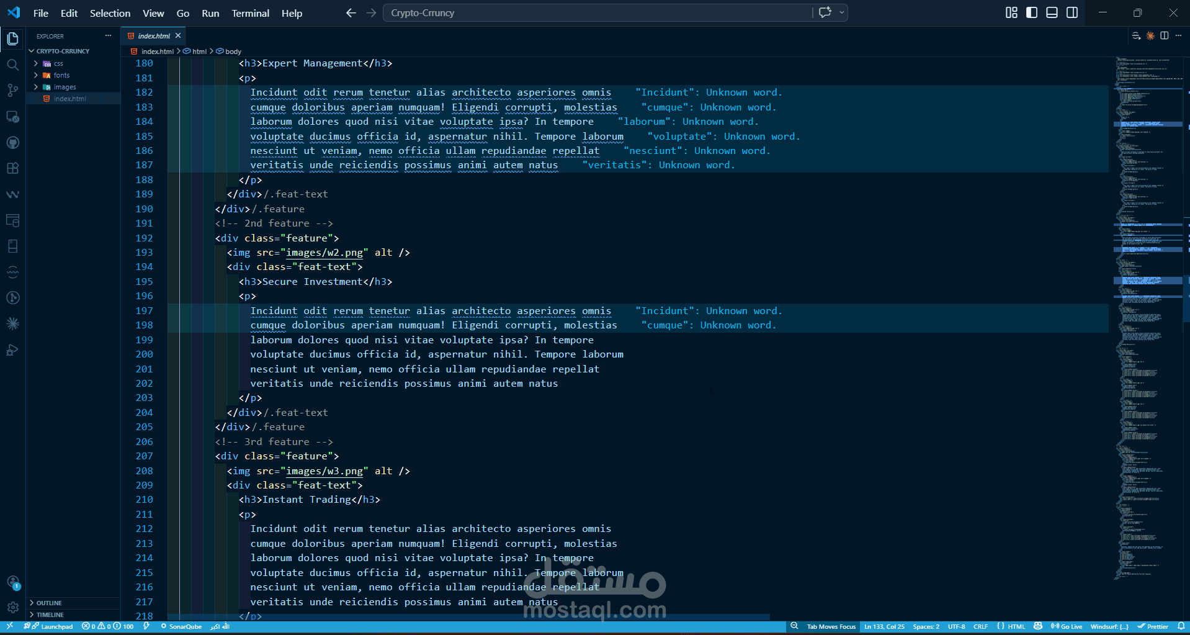
Task: Click Windsurf status item
Action: point(1109,626)
